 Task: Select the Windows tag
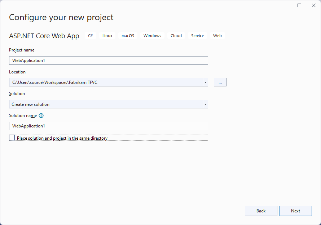point(152,36)
